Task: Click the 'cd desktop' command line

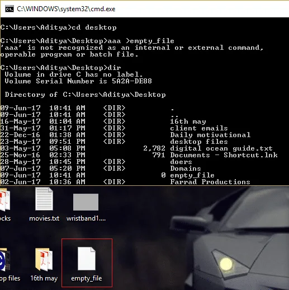Action: point(59,27)
